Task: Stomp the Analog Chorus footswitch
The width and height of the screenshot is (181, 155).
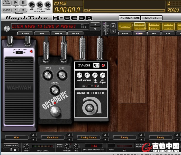Action: click(89, 108)
